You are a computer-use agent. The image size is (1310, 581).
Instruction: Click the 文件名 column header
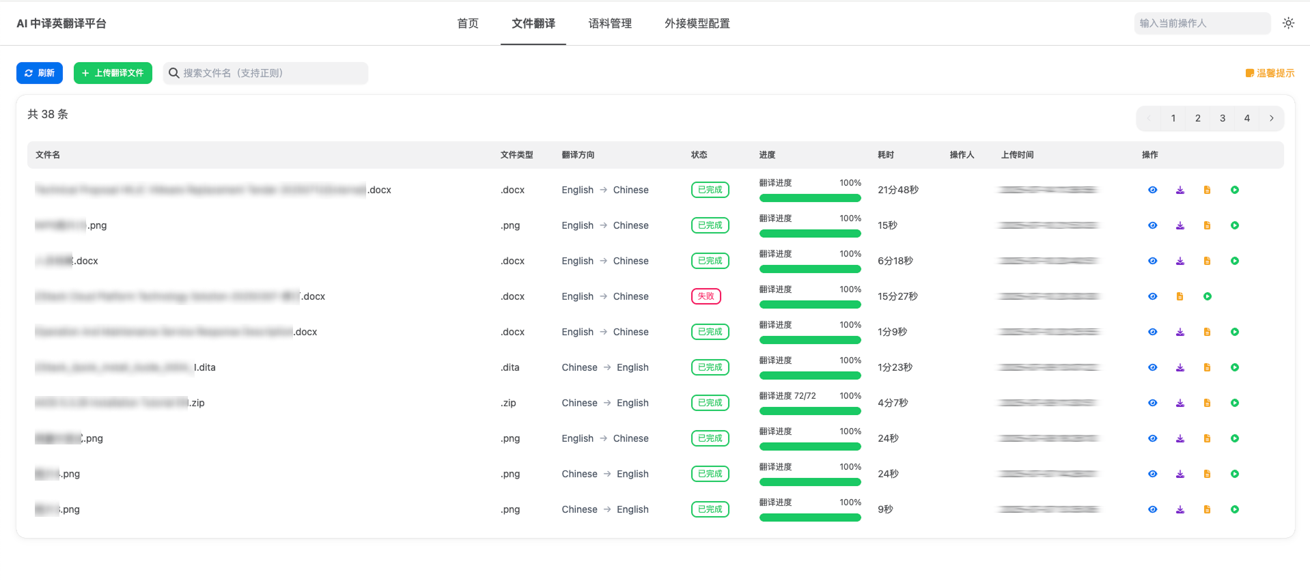[x=48, y=155]
